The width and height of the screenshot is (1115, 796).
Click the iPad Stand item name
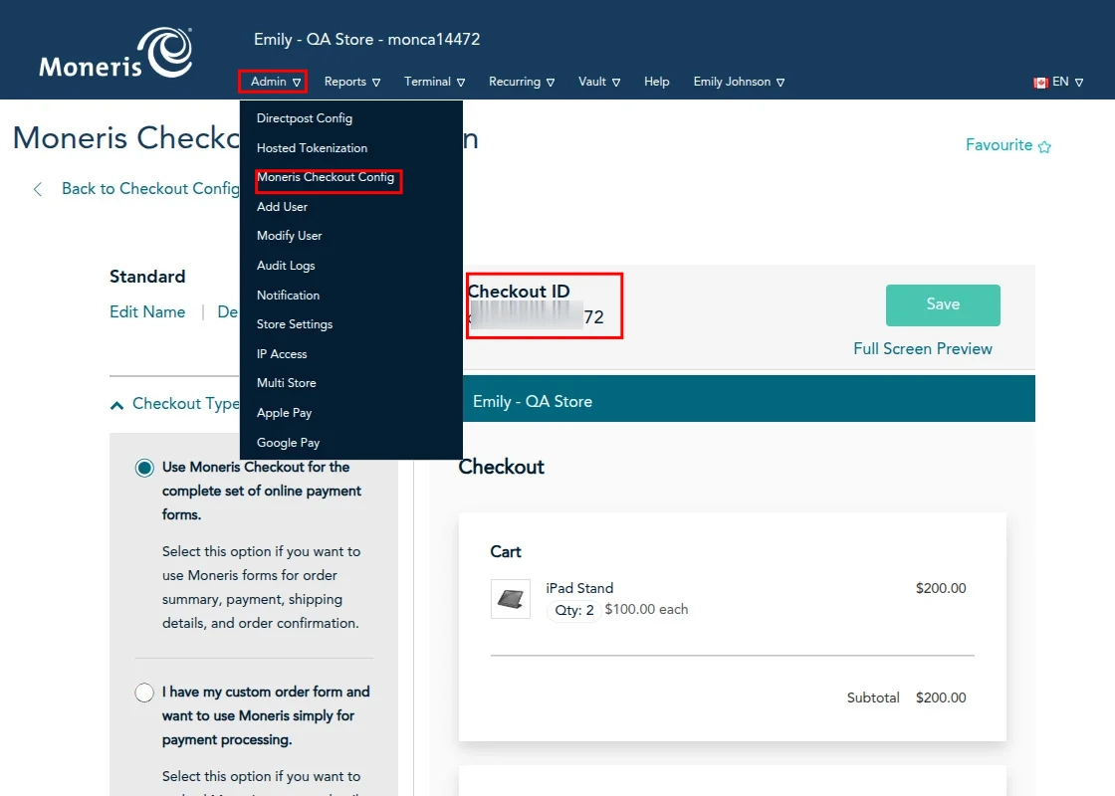pyautogui.click(x=579, y=588)
